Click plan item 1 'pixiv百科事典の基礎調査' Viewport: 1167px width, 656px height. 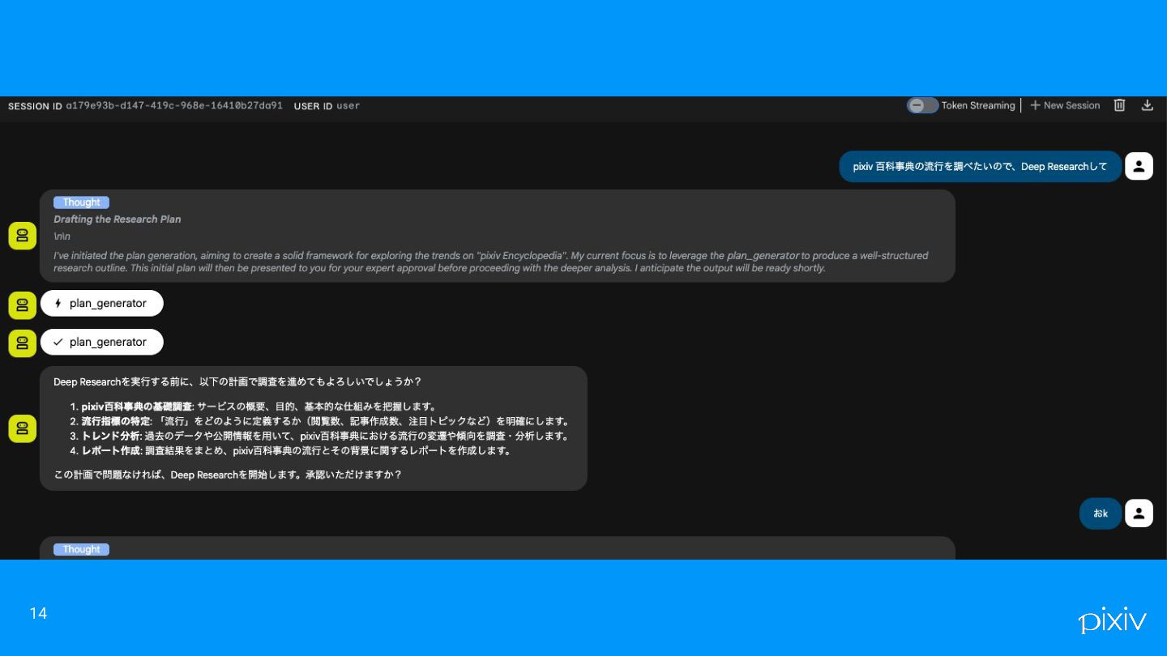coord(137,407)
